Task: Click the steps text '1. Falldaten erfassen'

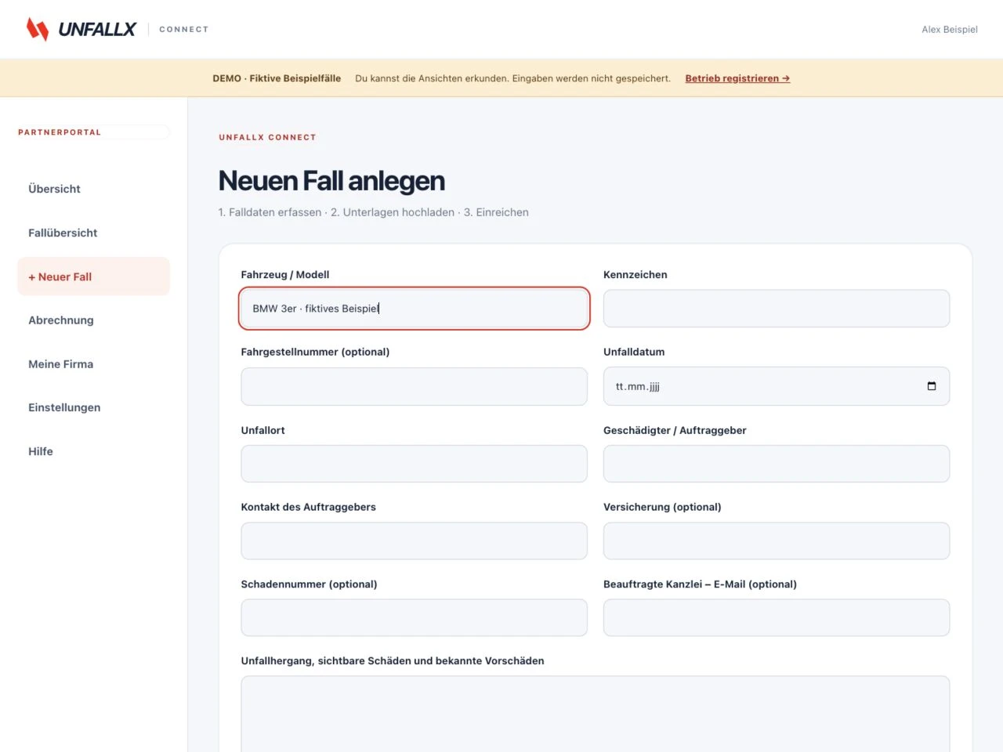Action: 270,212
